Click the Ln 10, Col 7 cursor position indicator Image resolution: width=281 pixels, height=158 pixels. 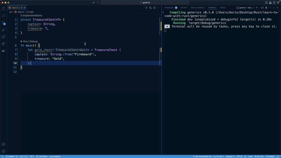click(218, 156)
